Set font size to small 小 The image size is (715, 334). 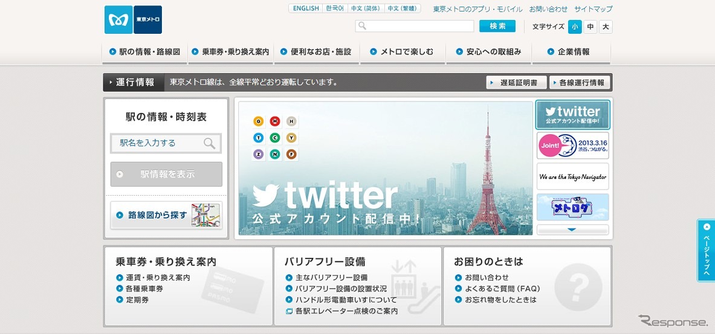tap(575, 27)
